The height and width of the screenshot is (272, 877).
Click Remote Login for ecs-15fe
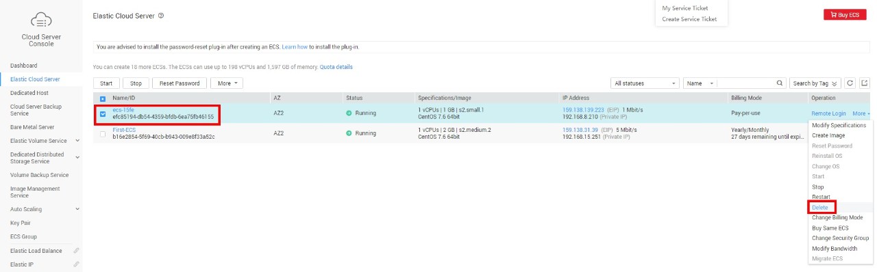pos(828,113)
